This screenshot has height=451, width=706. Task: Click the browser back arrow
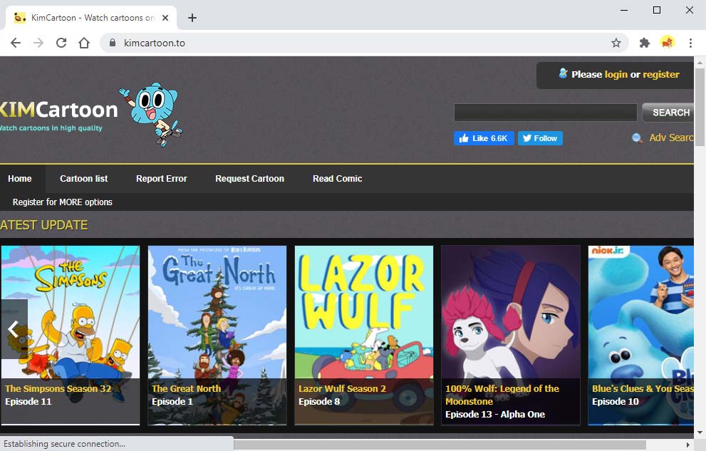coord(16,43)
